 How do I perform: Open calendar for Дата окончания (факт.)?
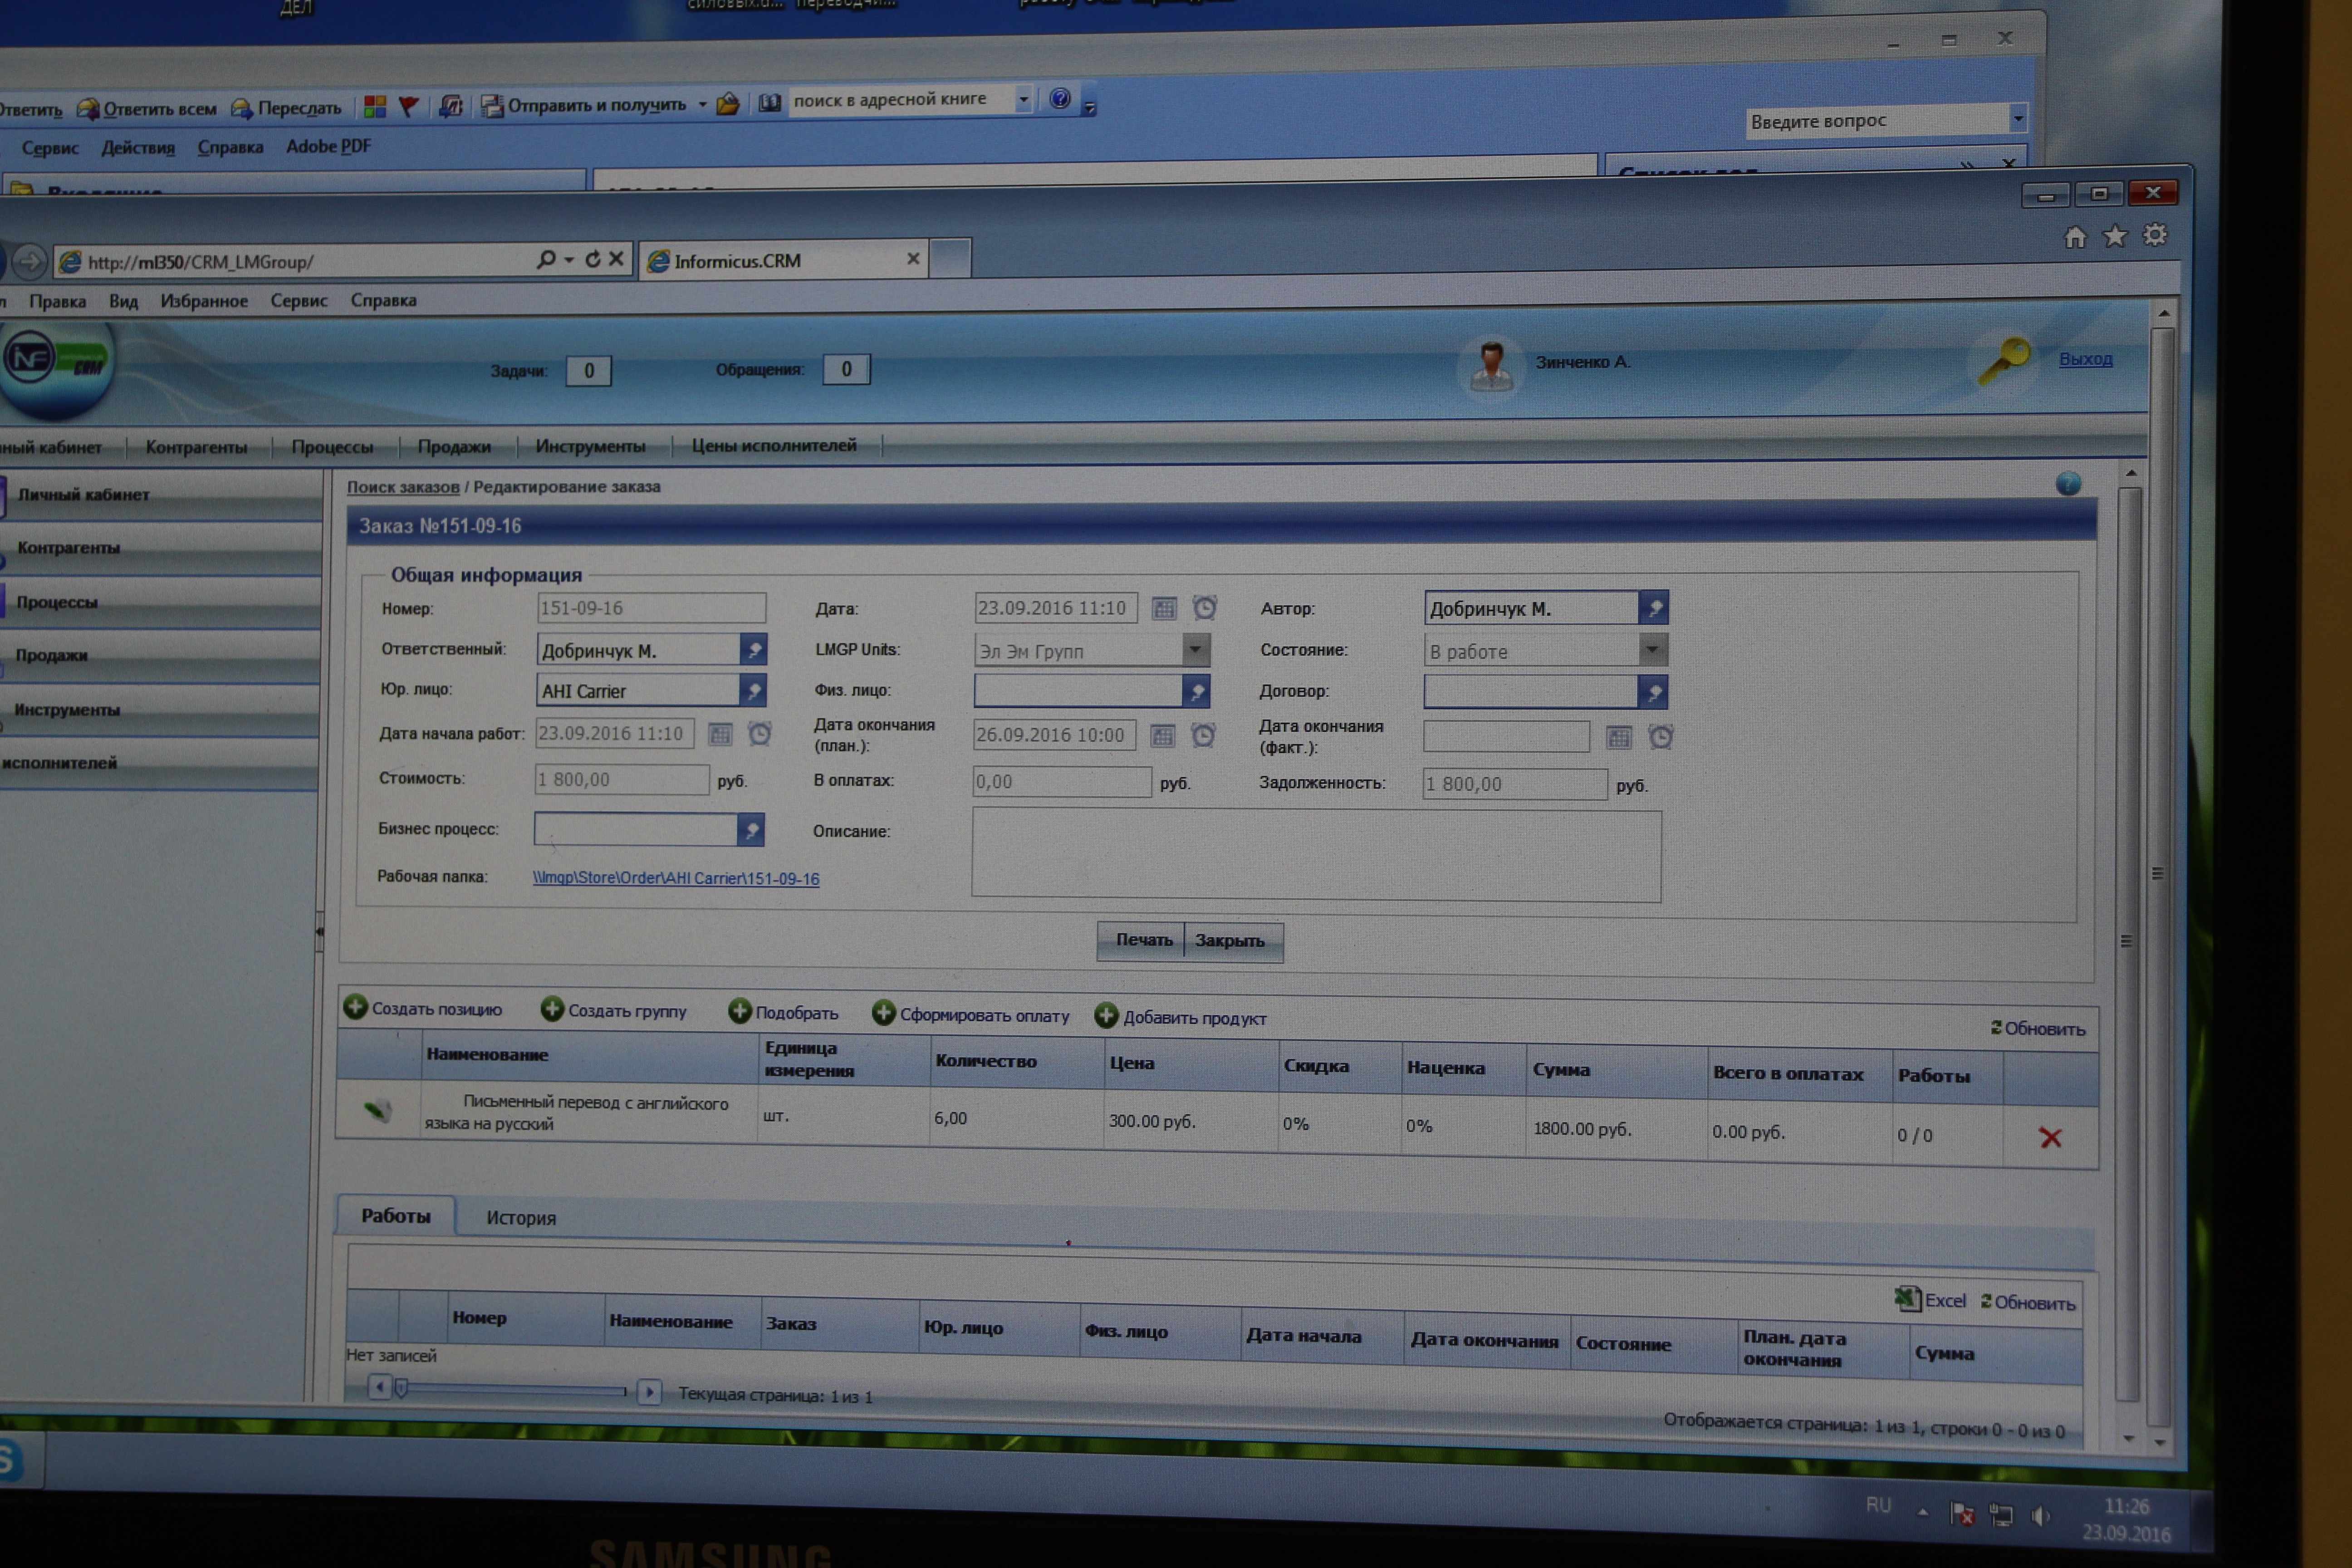coord(1618,738)
